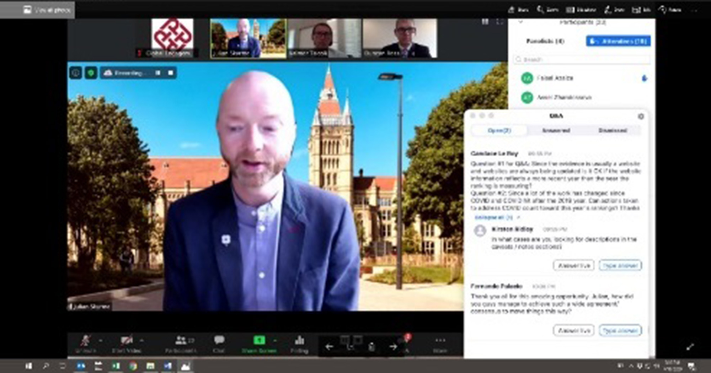
Task: Click Answer live for Kirsten's question
Action: tap(573, 265)
